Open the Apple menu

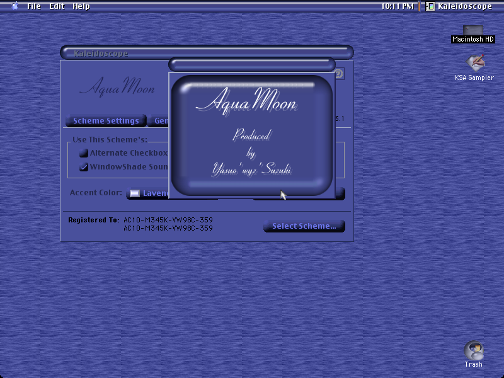(14, 6)
